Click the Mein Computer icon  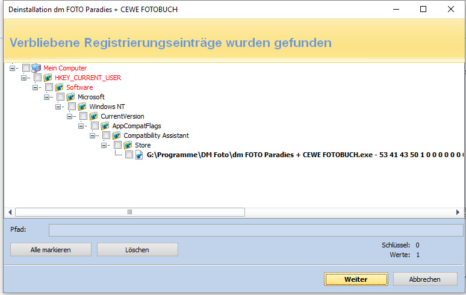click(x=36, y=68)
